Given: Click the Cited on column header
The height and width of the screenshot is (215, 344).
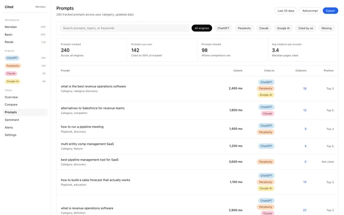Looking at the screenshot, I should click(269, 71).
